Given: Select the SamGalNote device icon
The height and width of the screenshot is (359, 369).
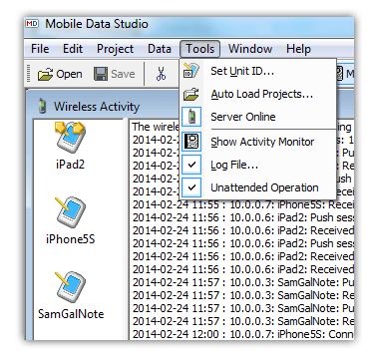Looking at the screenshot, I should click(70, 286).
